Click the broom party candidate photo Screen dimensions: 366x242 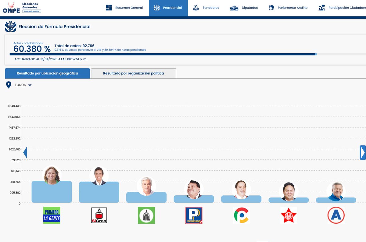[146, 186]
